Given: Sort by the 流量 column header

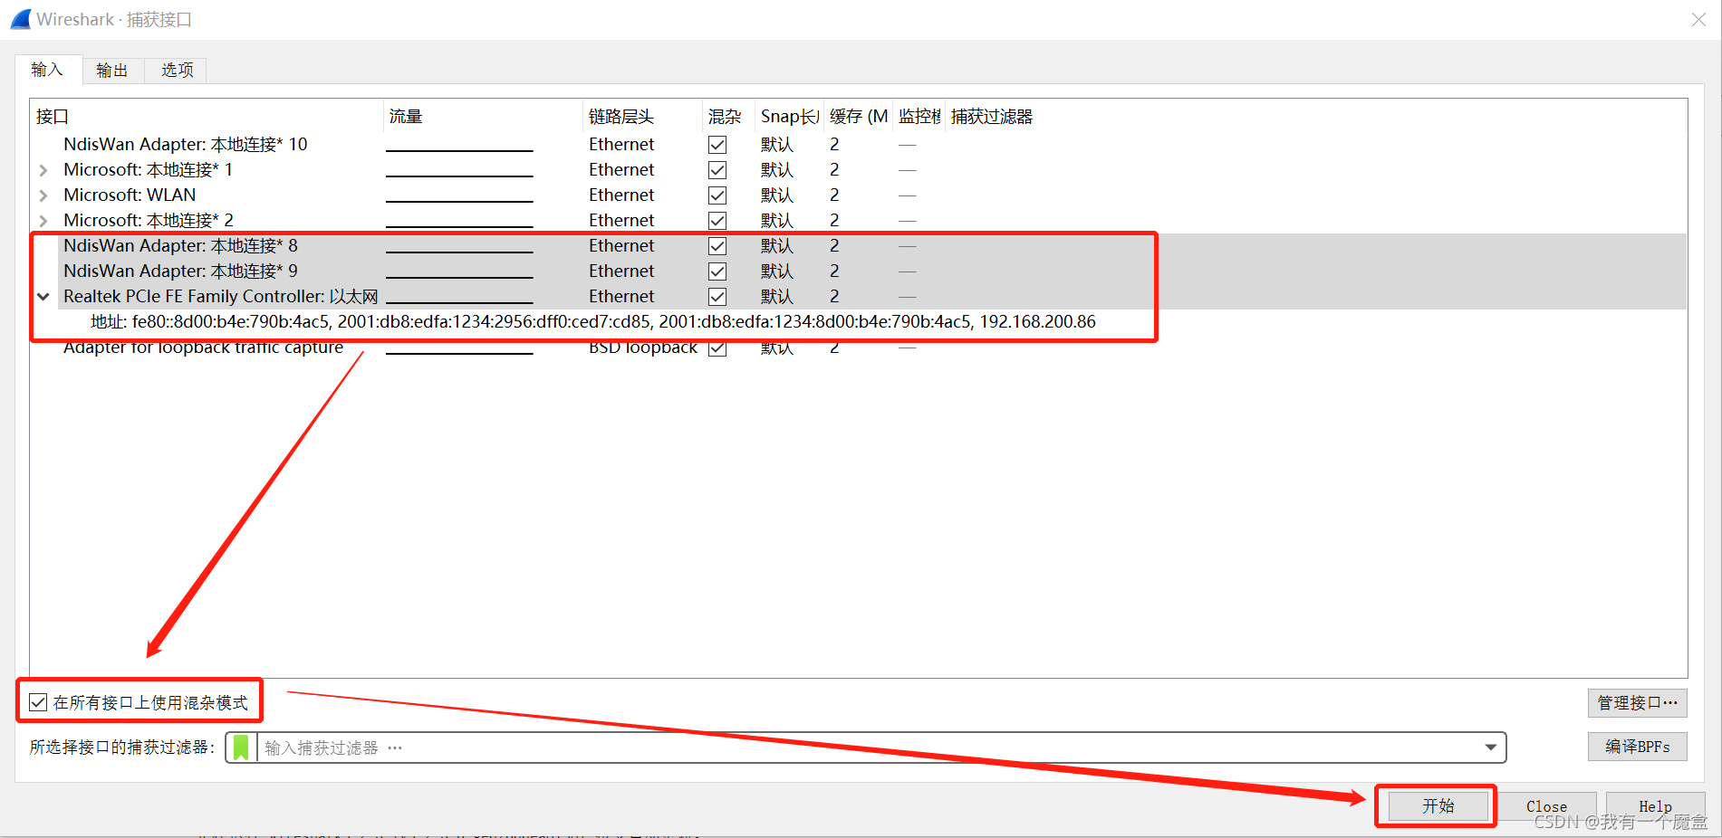Looking at the screenshot, I should 483,117.
